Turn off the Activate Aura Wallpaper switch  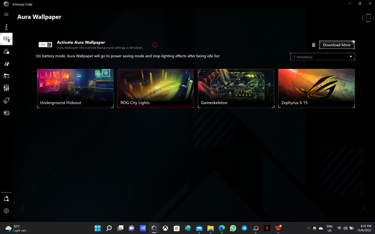(45, 44)
